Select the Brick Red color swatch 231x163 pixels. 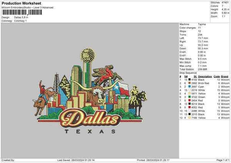(189, 83)
